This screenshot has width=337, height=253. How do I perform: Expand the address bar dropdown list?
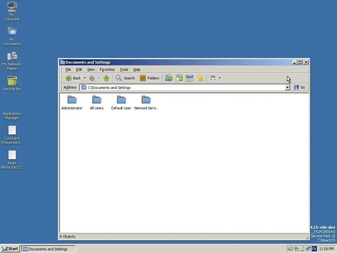tap(287, 88)
